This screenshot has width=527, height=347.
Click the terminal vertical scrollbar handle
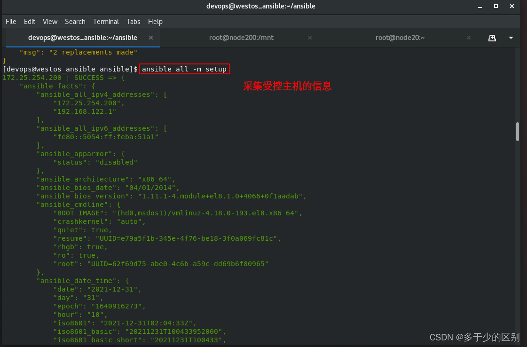click(517, 132)
